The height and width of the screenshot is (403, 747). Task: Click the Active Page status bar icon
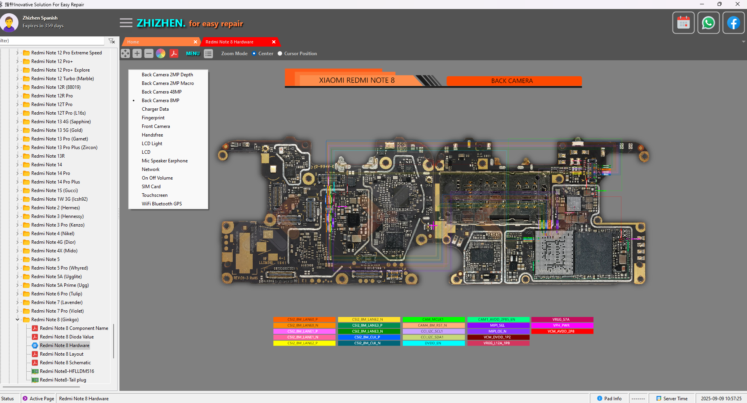pos(25,398)
